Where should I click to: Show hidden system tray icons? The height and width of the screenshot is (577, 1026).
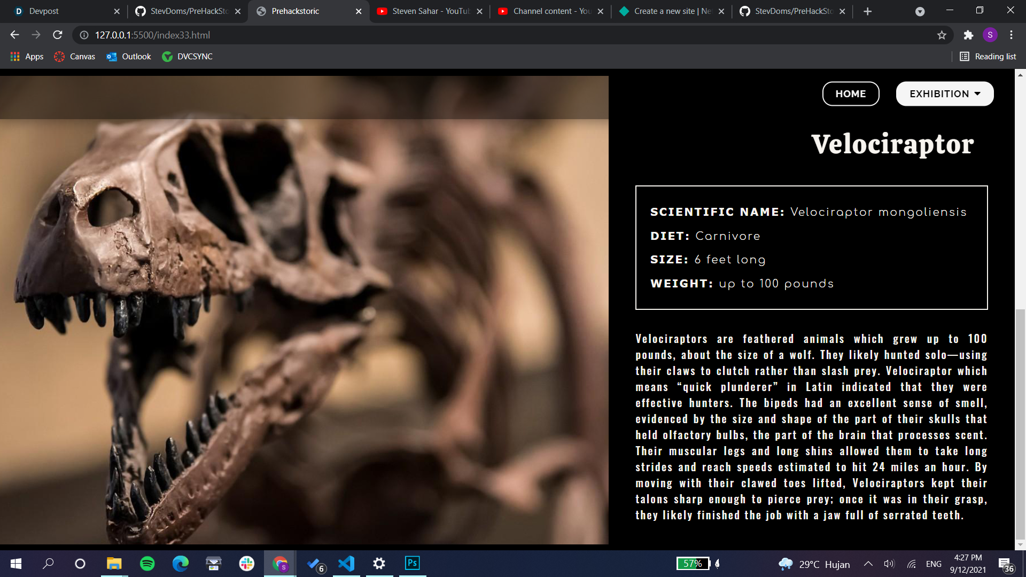coord(868,564)
